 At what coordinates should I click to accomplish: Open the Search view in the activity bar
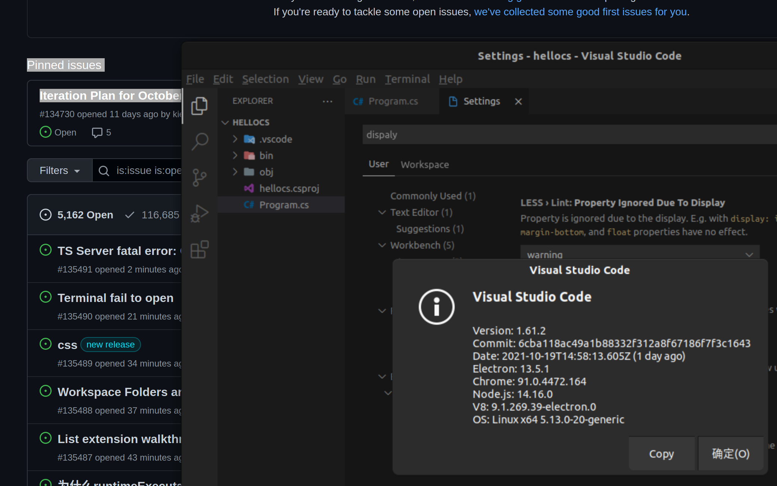click(199, 141)
